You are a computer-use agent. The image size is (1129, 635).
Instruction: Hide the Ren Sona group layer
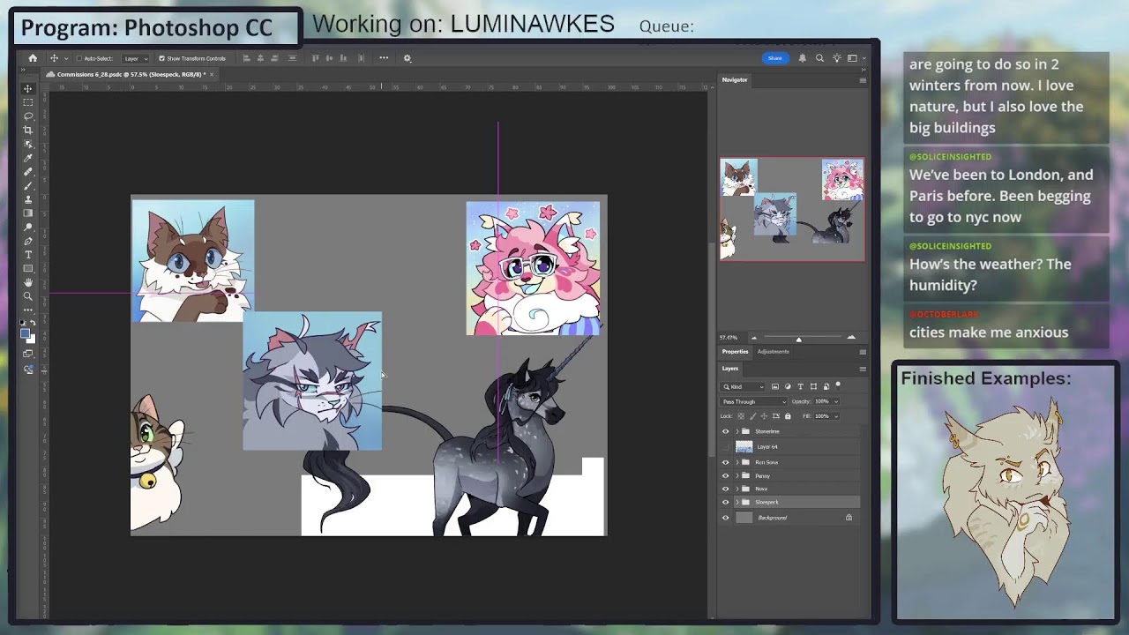[x=725, y=462]
